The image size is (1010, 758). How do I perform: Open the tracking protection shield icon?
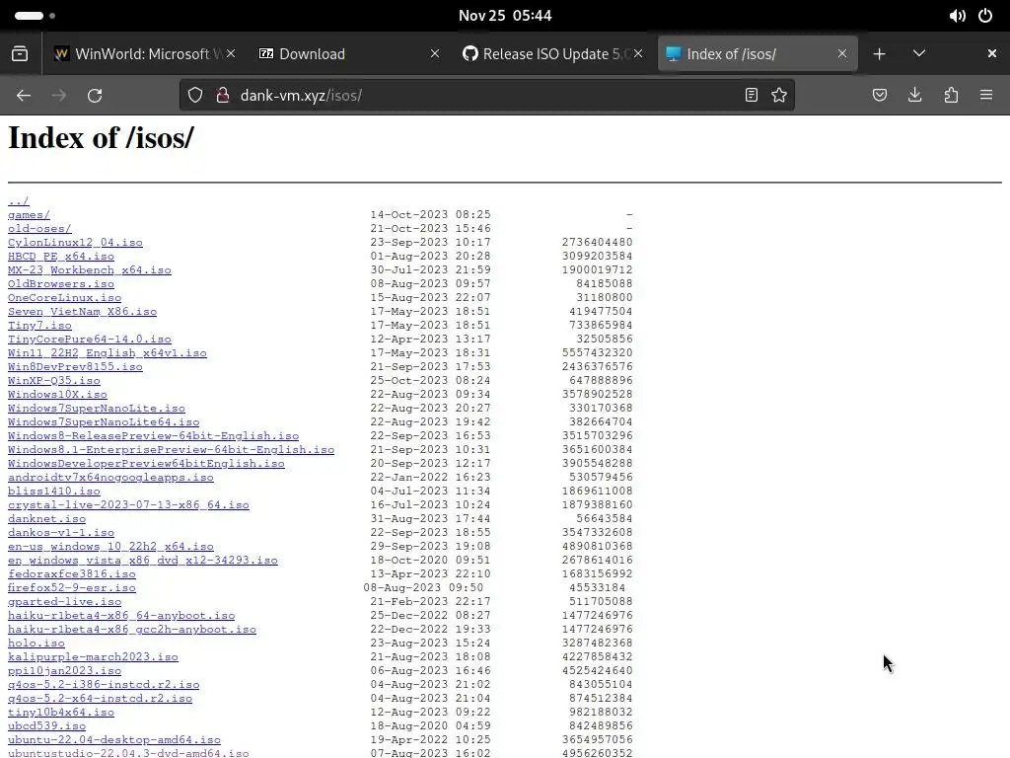click(195, 96)
